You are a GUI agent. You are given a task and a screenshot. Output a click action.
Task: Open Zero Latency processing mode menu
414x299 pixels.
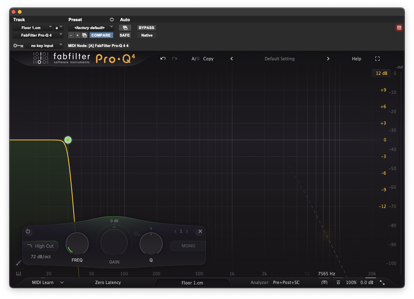tap(108, 283)
